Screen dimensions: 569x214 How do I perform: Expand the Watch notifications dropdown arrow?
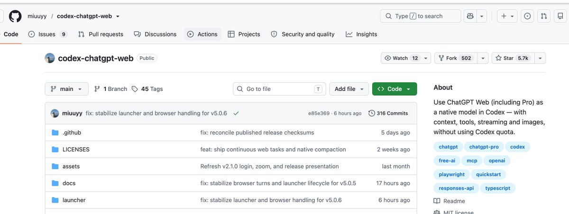coord(426,58)
